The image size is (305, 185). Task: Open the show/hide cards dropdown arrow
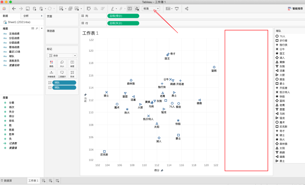(x=172, y=9)
